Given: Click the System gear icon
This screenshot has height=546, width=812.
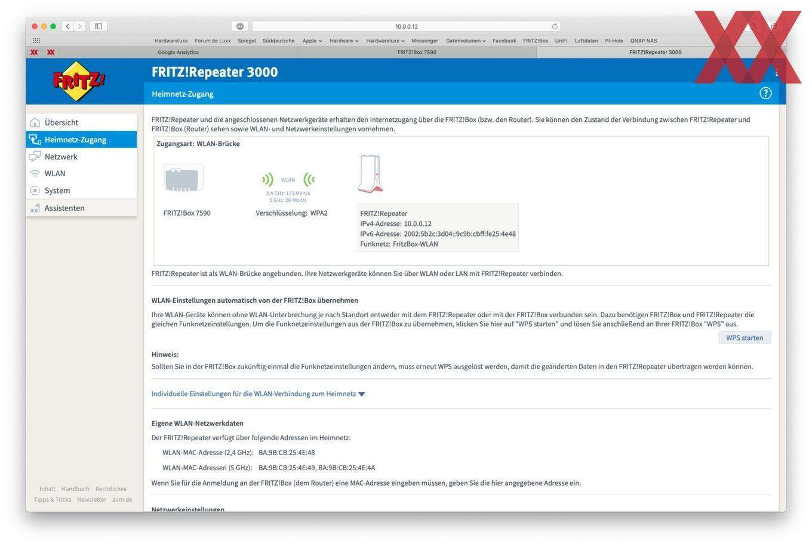Looking at the screenshot, I should click(x=35, y=191).
